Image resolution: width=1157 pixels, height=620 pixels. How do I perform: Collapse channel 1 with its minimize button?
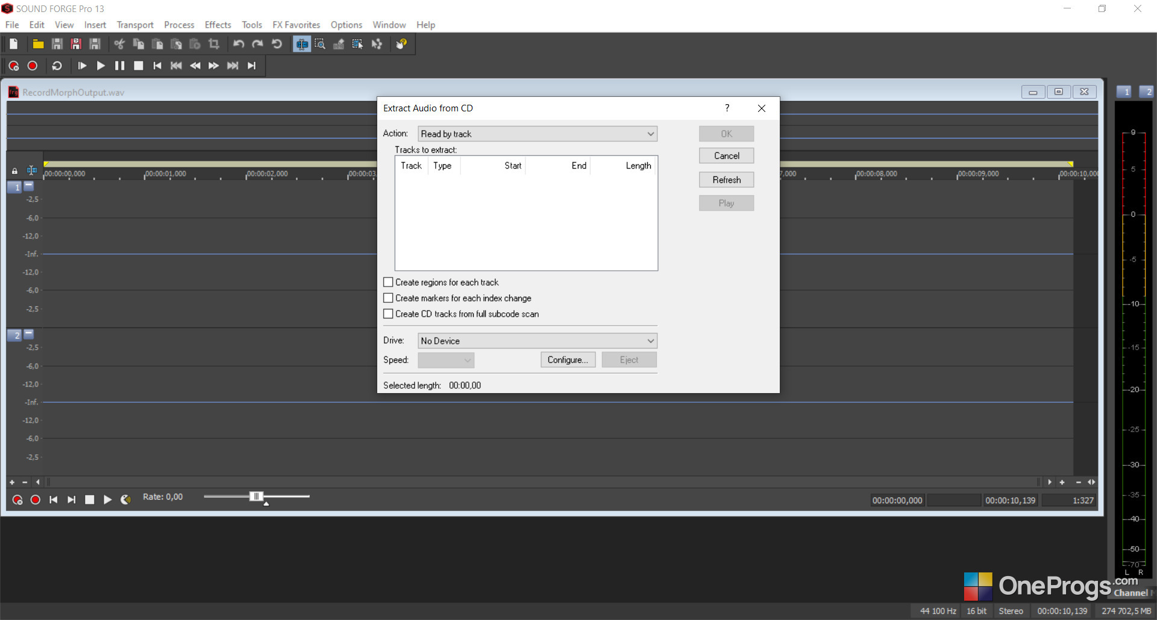(28, 185)
